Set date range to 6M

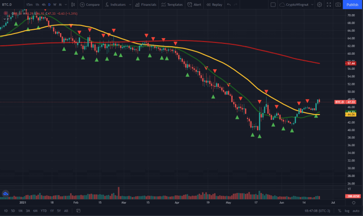[x=35, y=211]
